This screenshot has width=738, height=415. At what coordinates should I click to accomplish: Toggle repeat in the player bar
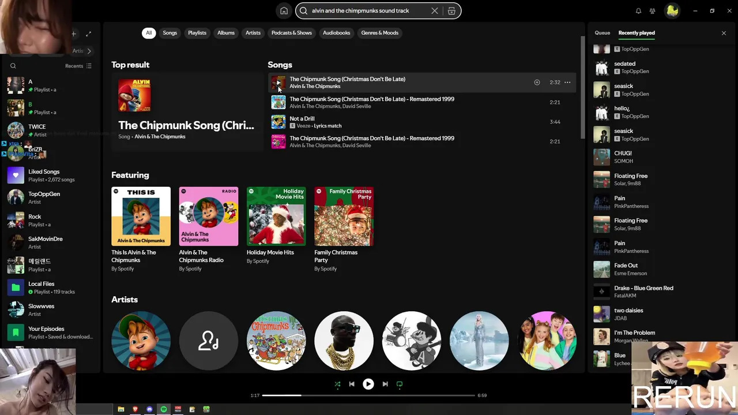tap(399, 384)
